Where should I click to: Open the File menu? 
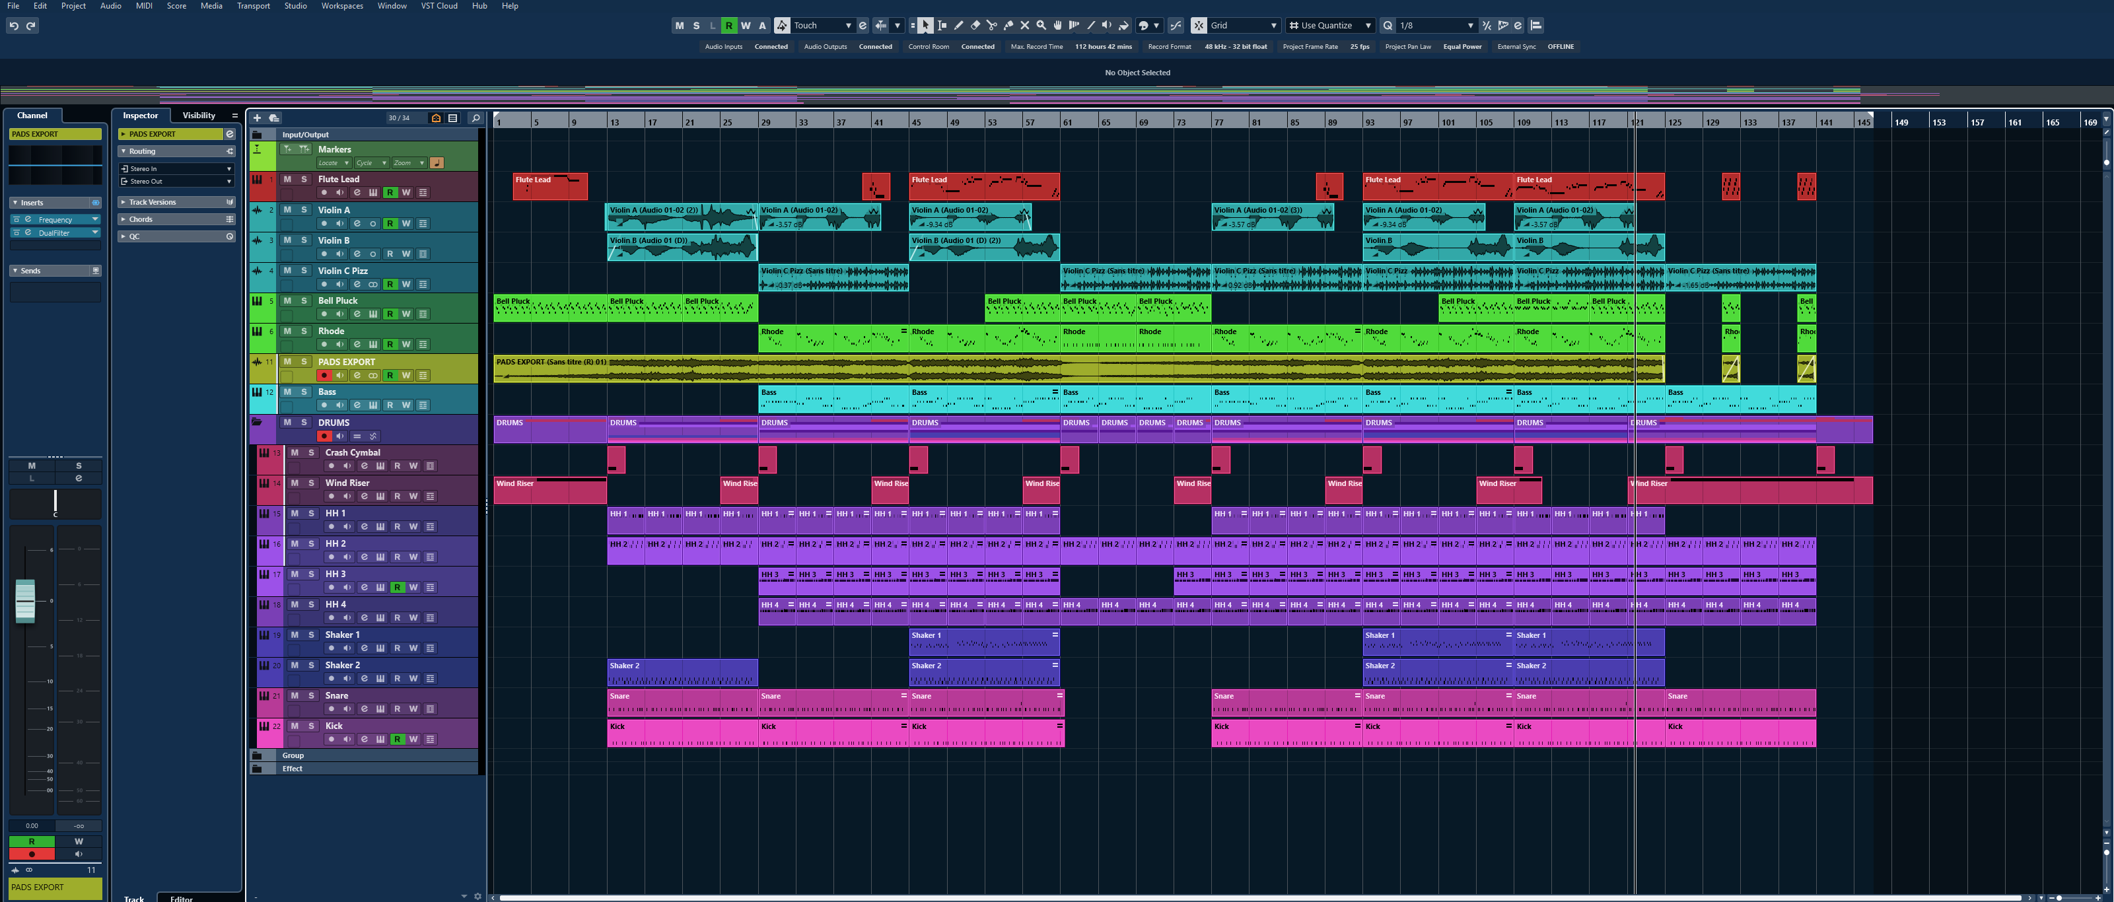[13, 6]
